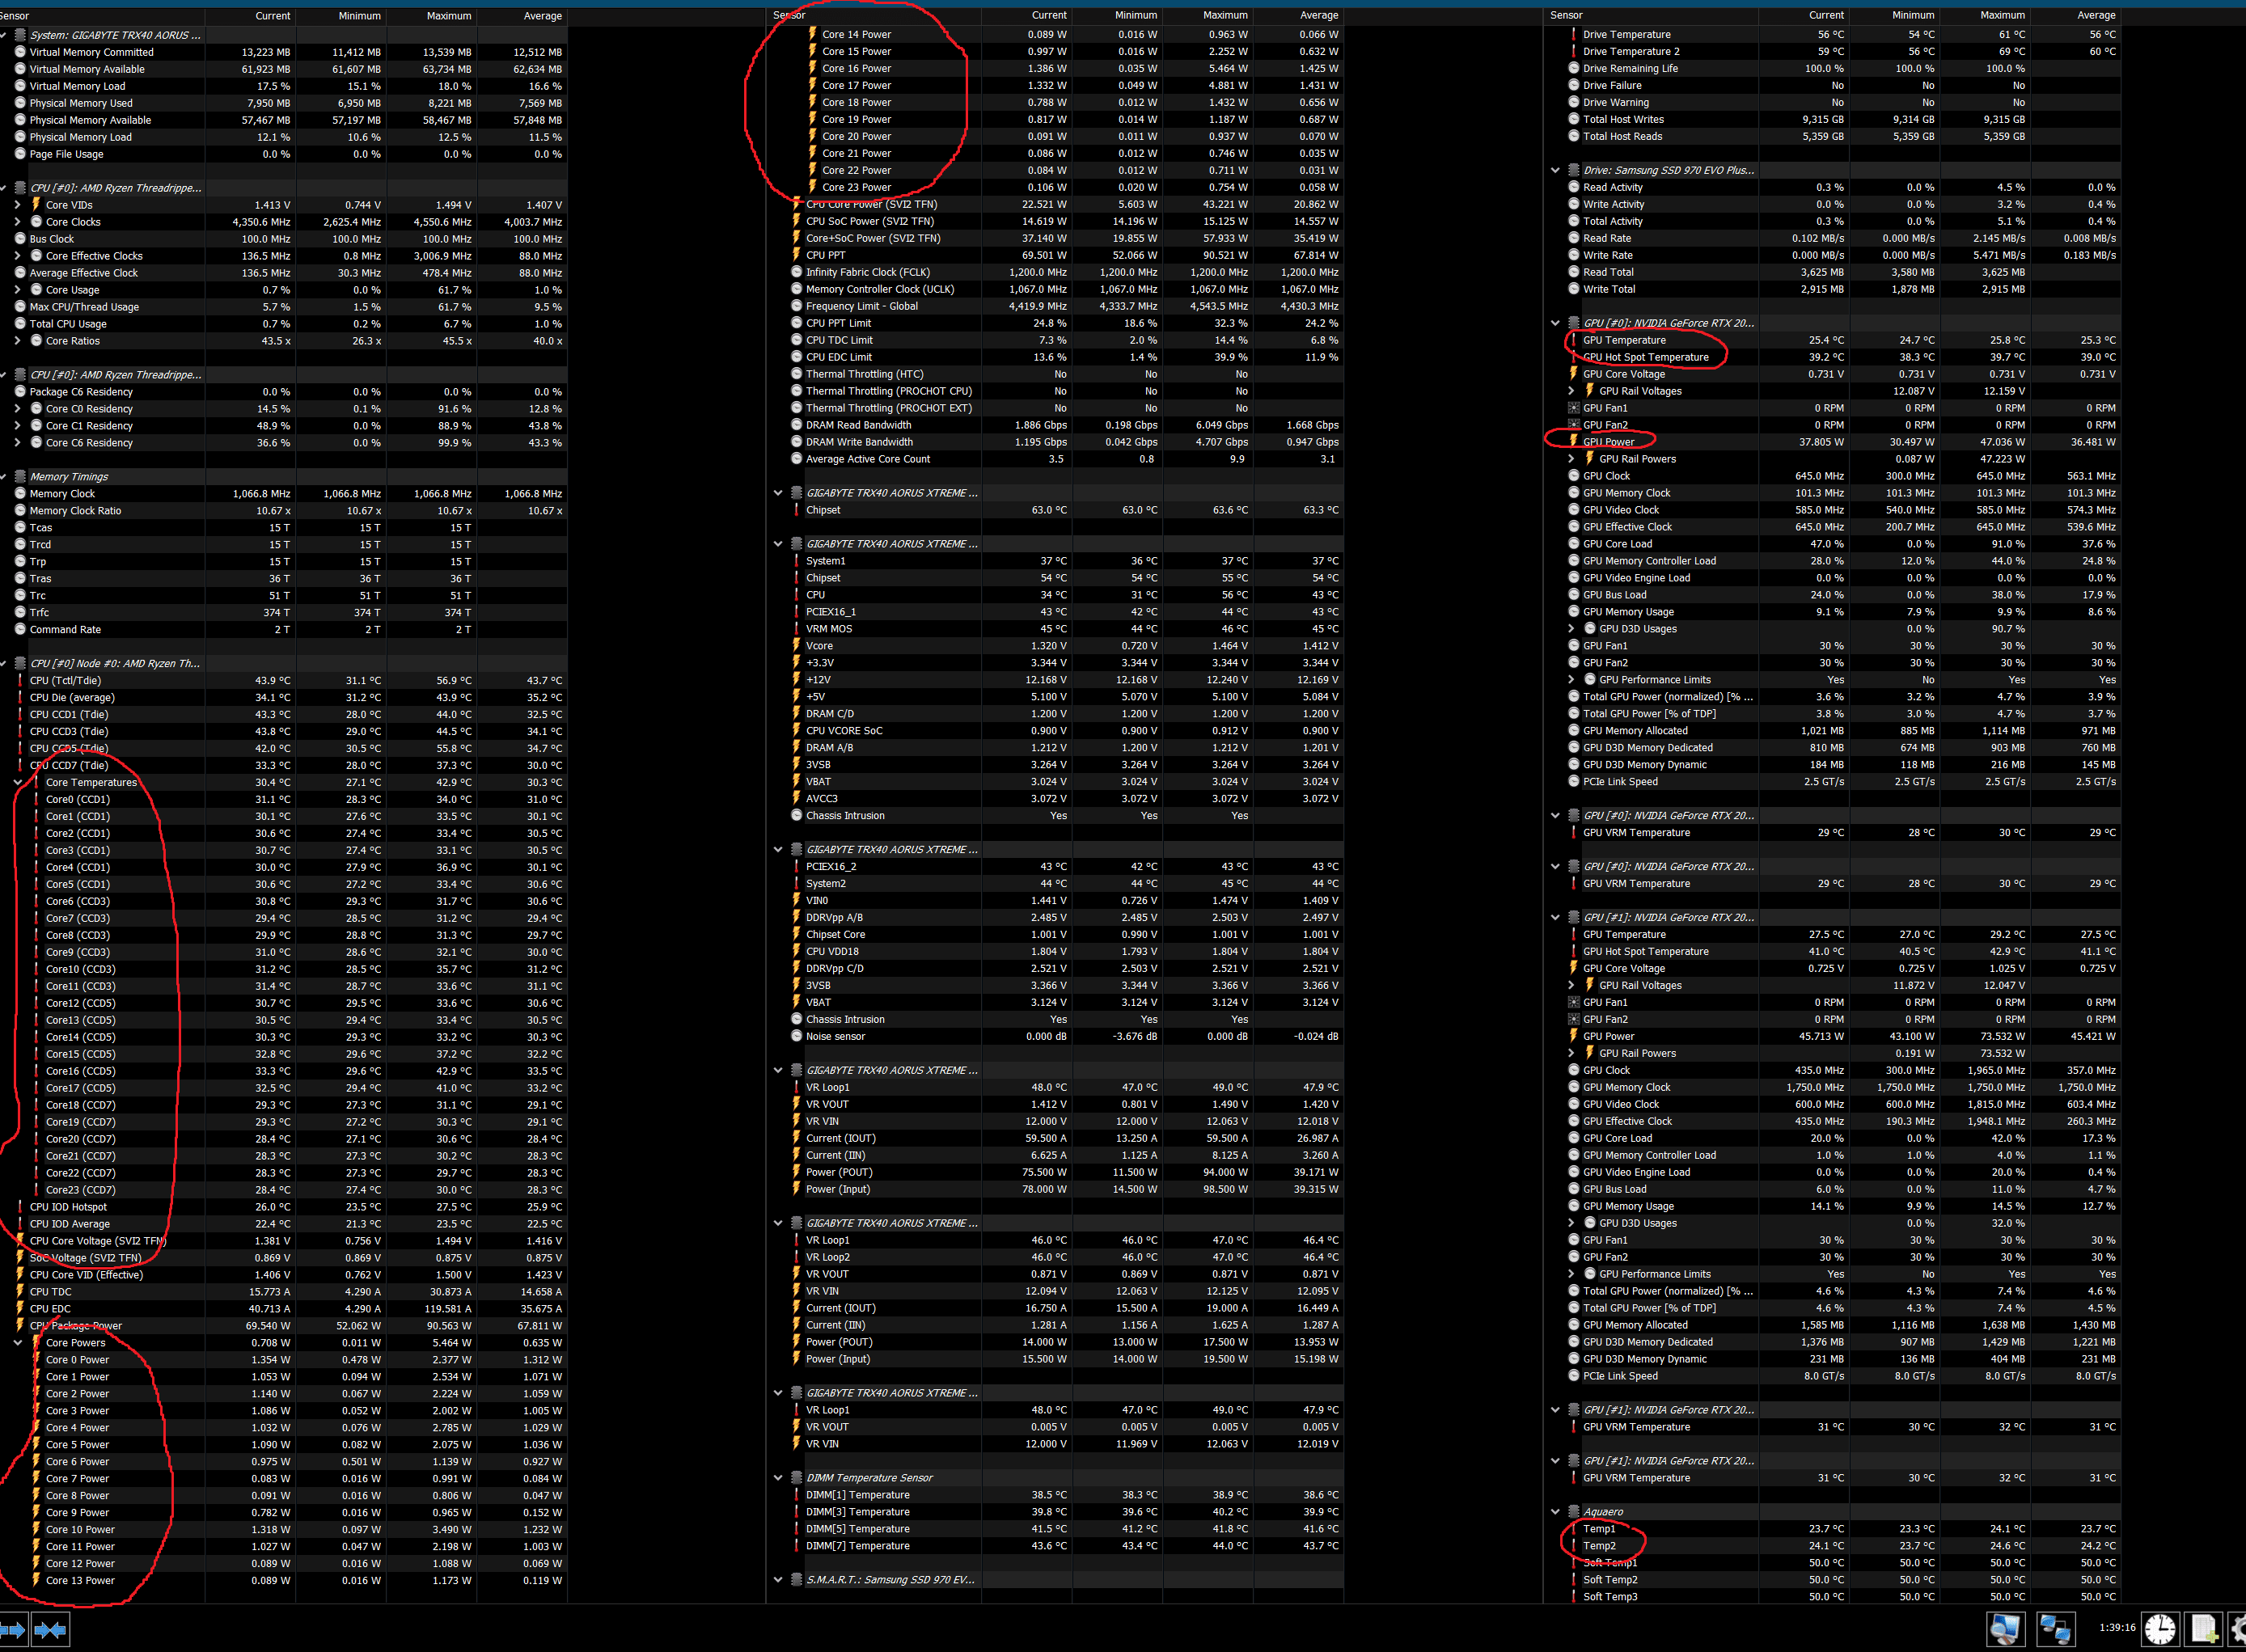
Task: Collapse the Core Powers list
Action: click(17, 1343)
